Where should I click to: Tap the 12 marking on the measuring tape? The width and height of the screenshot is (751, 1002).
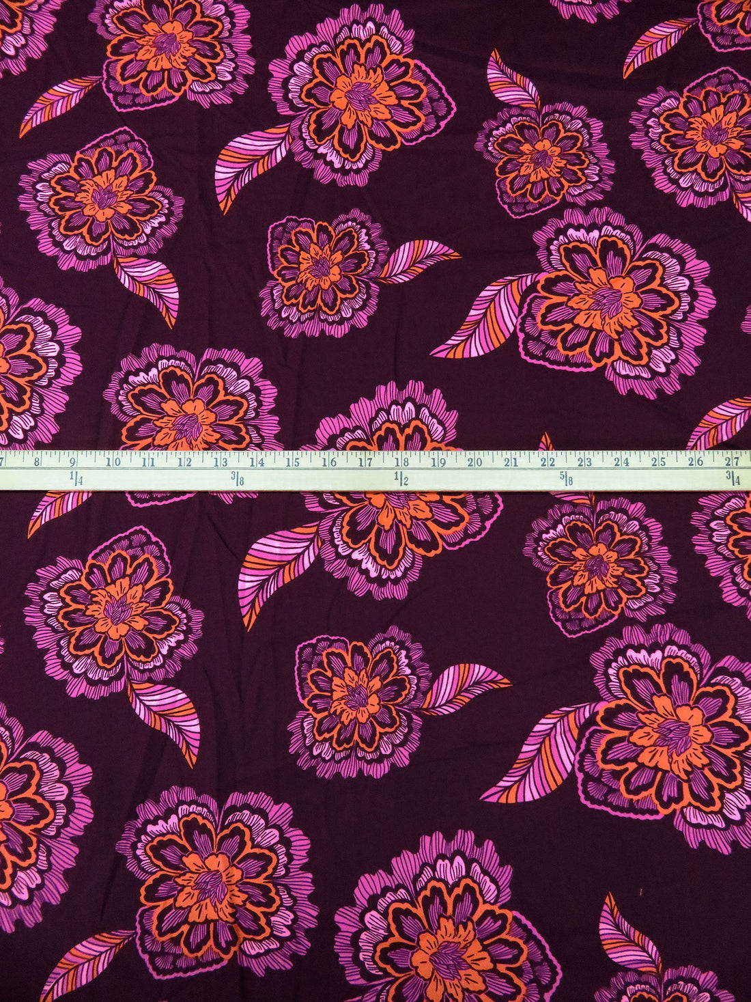[184, 462]
